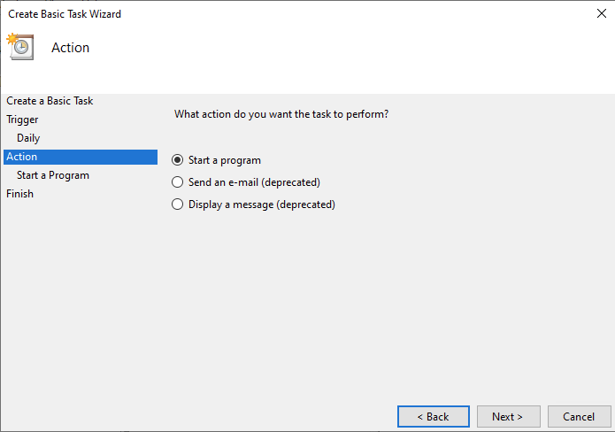Click the 'What action do you want' question text
The height and width of the screenshot is (432, 615).
[281, 114]
